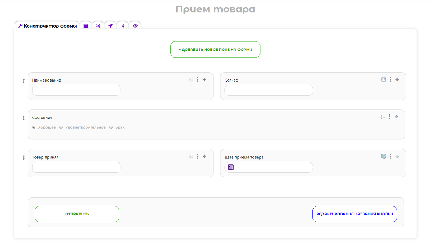Open the Конструктор формы tab
This screenshot has width=430, height=250.
[x=47, y=26]
